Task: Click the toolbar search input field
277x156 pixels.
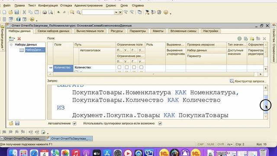Action: pyautogui.click(x=98, y=13)
